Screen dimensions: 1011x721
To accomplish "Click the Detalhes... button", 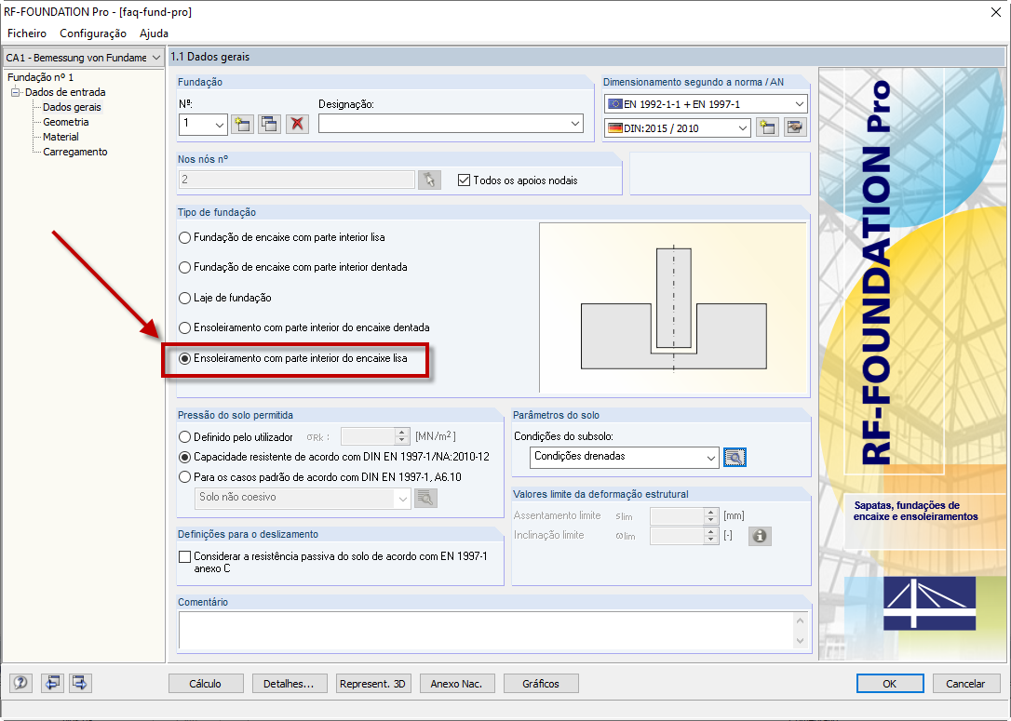I will coord(290,684).
